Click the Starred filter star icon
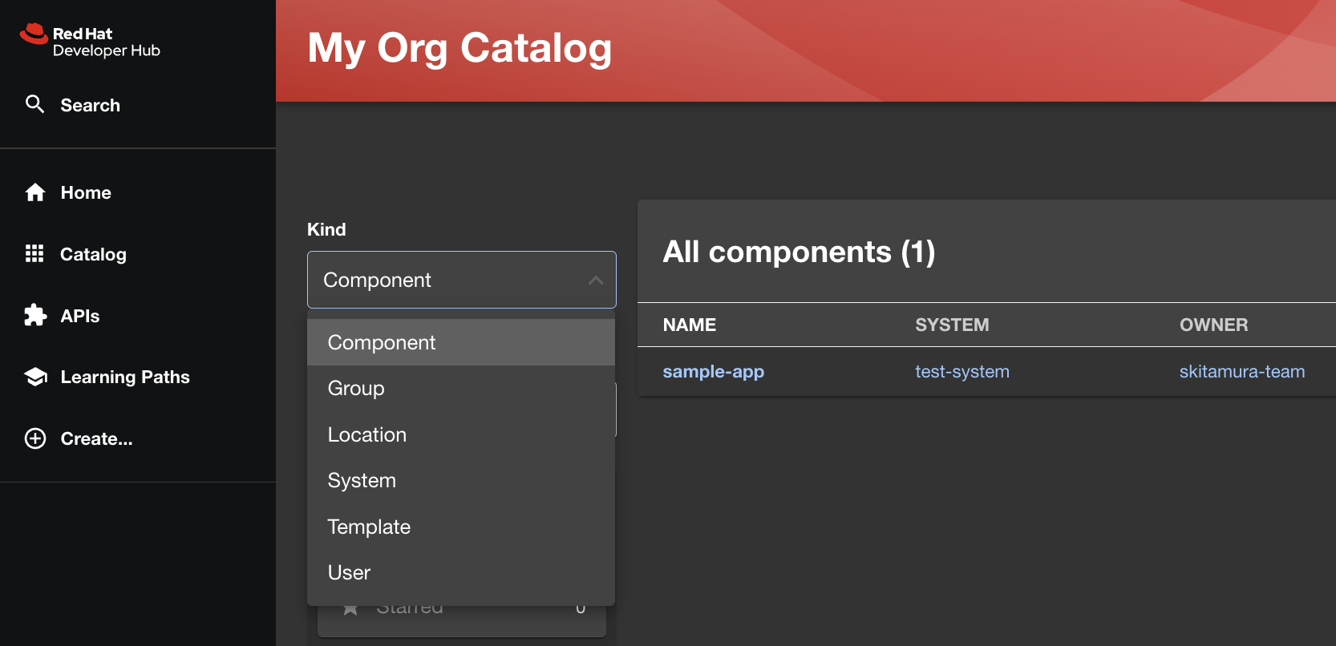This screenshot has height=646, width=1336. tap(350, 608)
